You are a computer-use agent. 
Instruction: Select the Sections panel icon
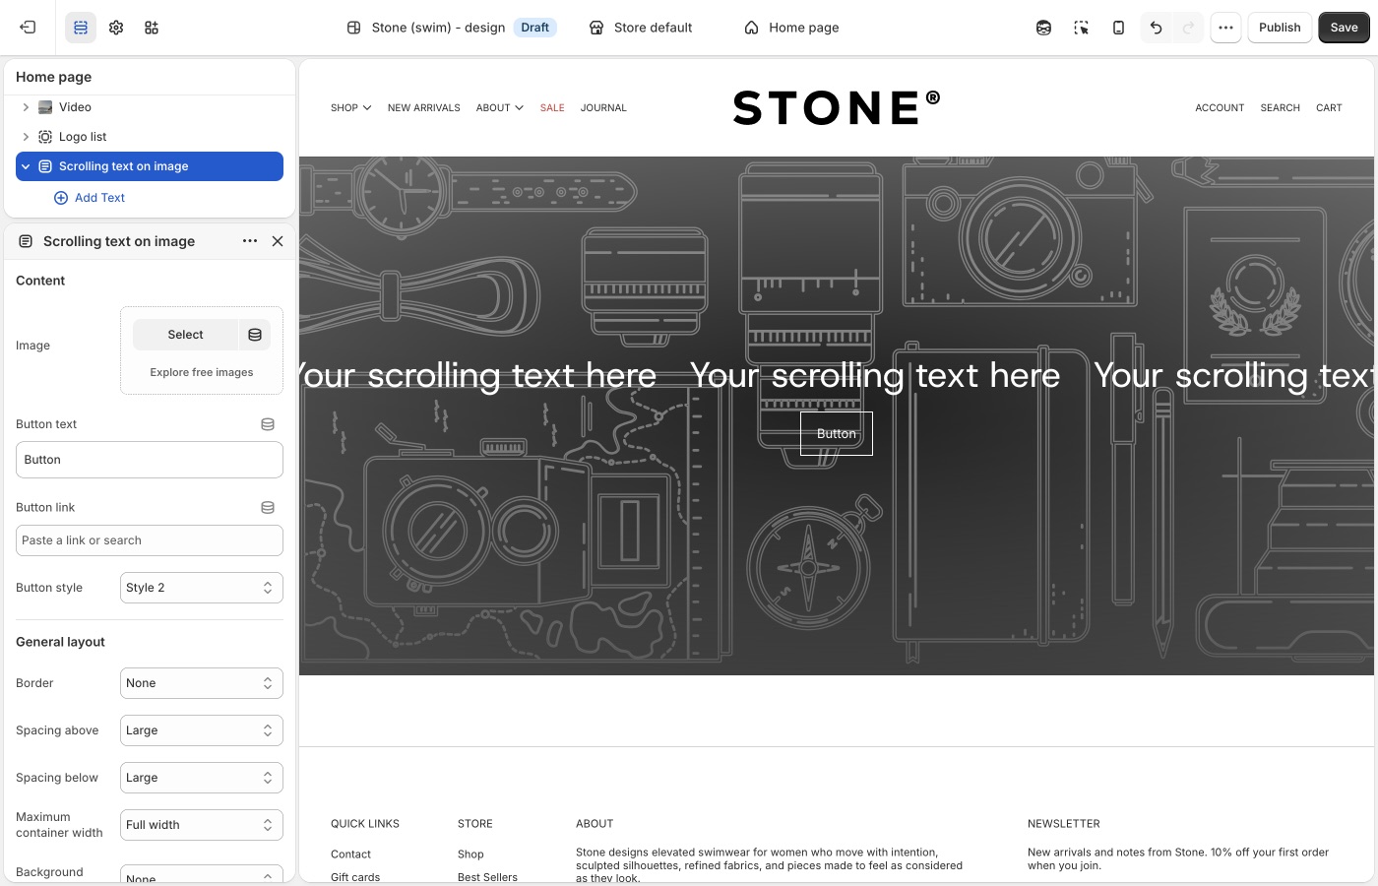[81, 28]
